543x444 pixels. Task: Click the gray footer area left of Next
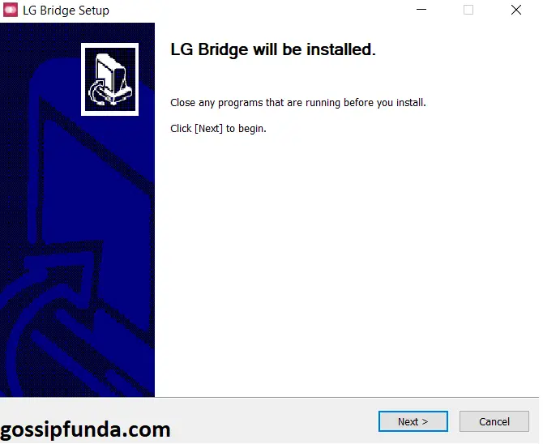click(x=274, y=421)
